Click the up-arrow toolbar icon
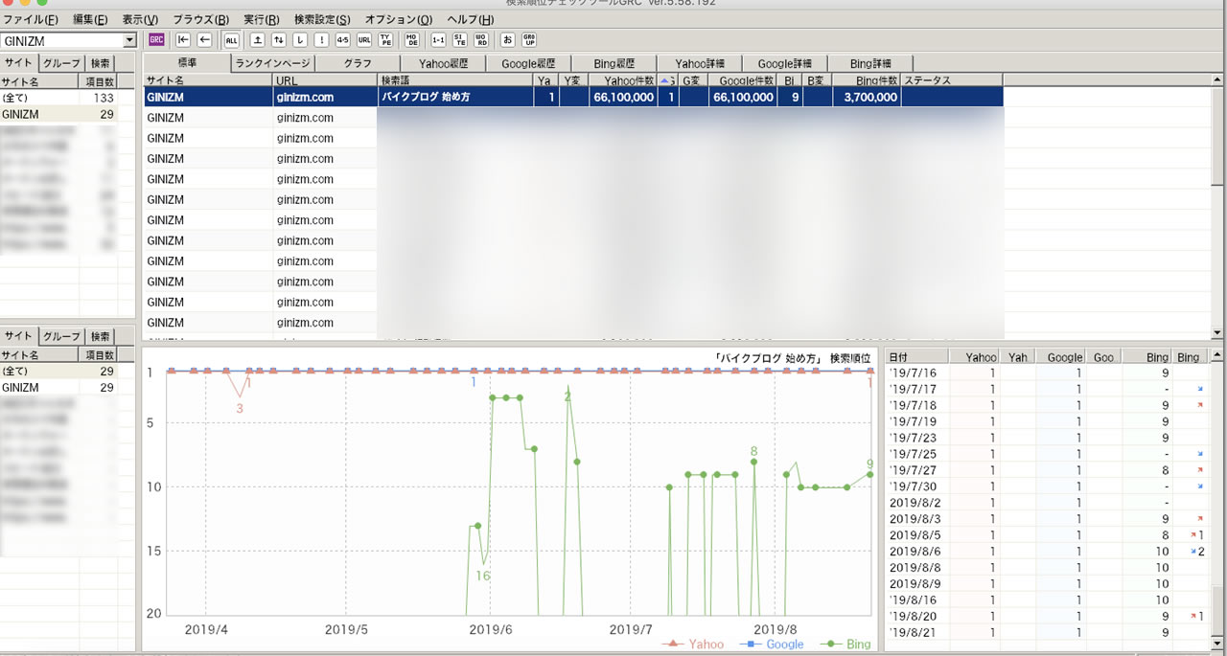 [x=257, y=40]
